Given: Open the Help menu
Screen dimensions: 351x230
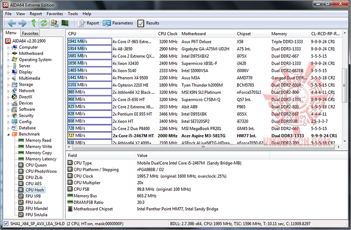Looking at the screenshot, I should click(x=87, y=14).
